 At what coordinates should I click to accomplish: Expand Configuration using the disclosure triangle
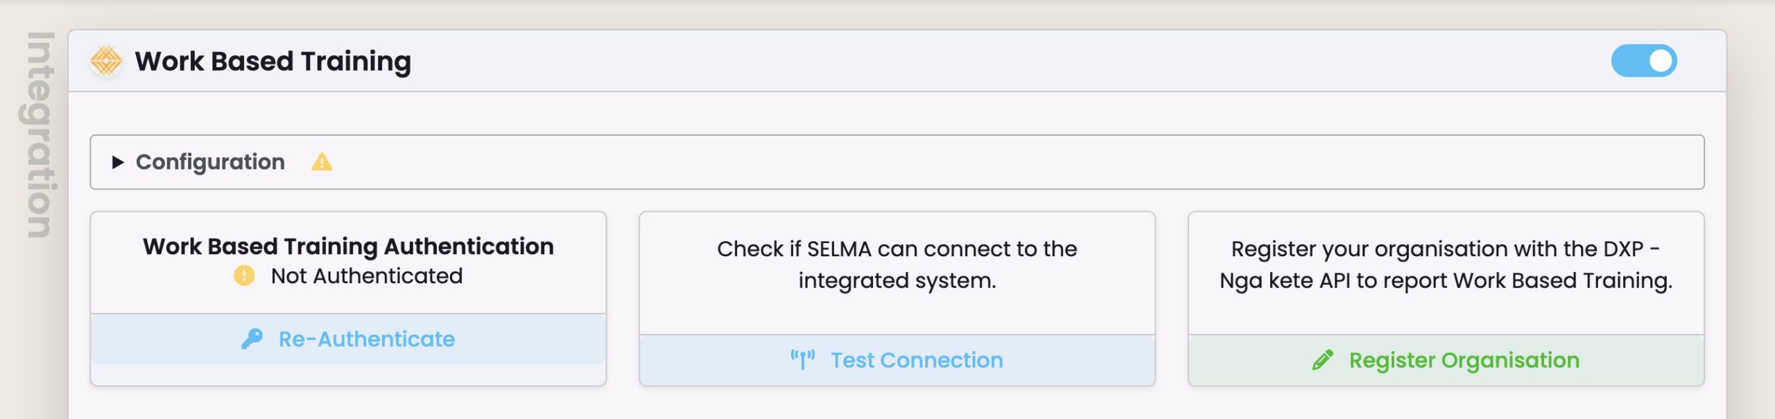pyautogui.click(x=118, y=162)
